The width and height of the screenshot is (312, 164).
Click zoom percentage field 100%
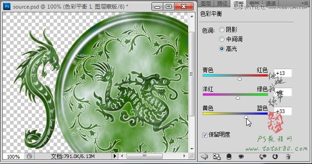13,156
